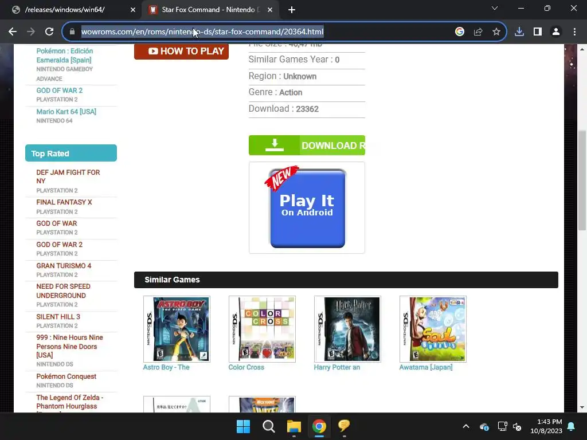The width and height of the screenshot is (587, 440).
Task: Go back using browser back arrow
Action: 13,32
